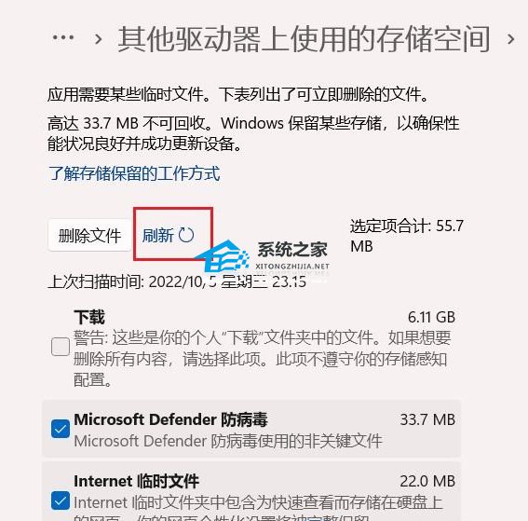Click the 刷新 button label
Viewport: 528px width, 521px height.
coord(157,235)
